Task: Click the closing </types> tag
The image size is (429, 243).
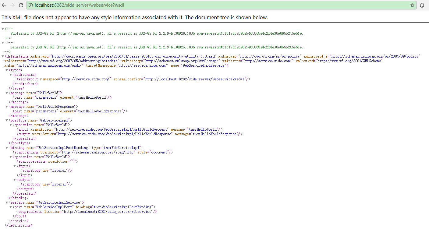Action: [16, 88]
